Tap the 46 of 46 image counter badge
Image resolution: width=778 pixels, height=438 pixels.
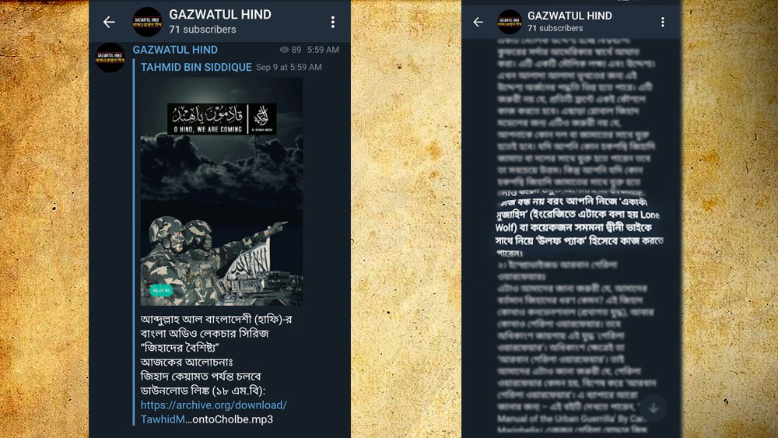161,290
